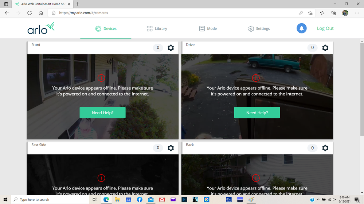The width and height of the screenshot is (364, 204).
Task: Click the saved password key icon
Action: pos(301,13)
